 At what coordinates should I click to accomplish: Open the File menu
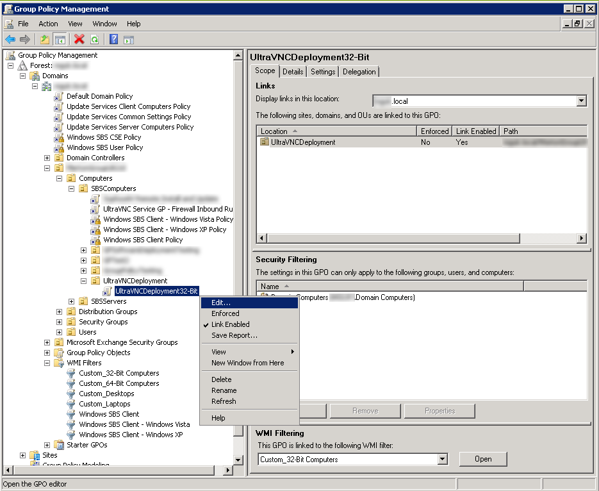tap(23, 24)
